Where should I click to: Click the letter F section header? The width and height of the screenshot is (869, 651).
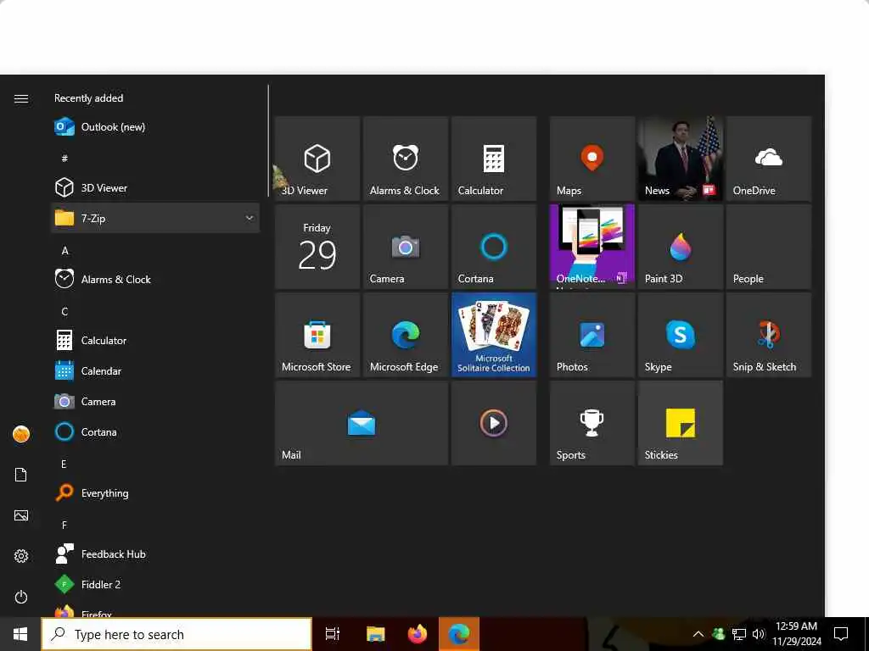[64, 525]
